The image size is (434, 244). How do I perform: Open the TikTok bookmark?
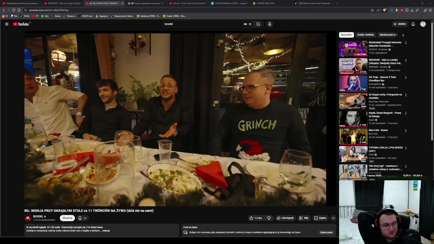[25, 16]
